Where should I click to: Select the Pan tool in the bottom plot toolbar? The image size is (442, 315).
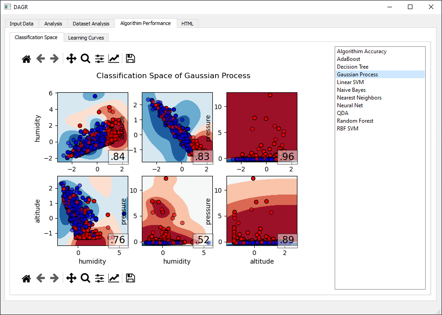coord(71,278)
